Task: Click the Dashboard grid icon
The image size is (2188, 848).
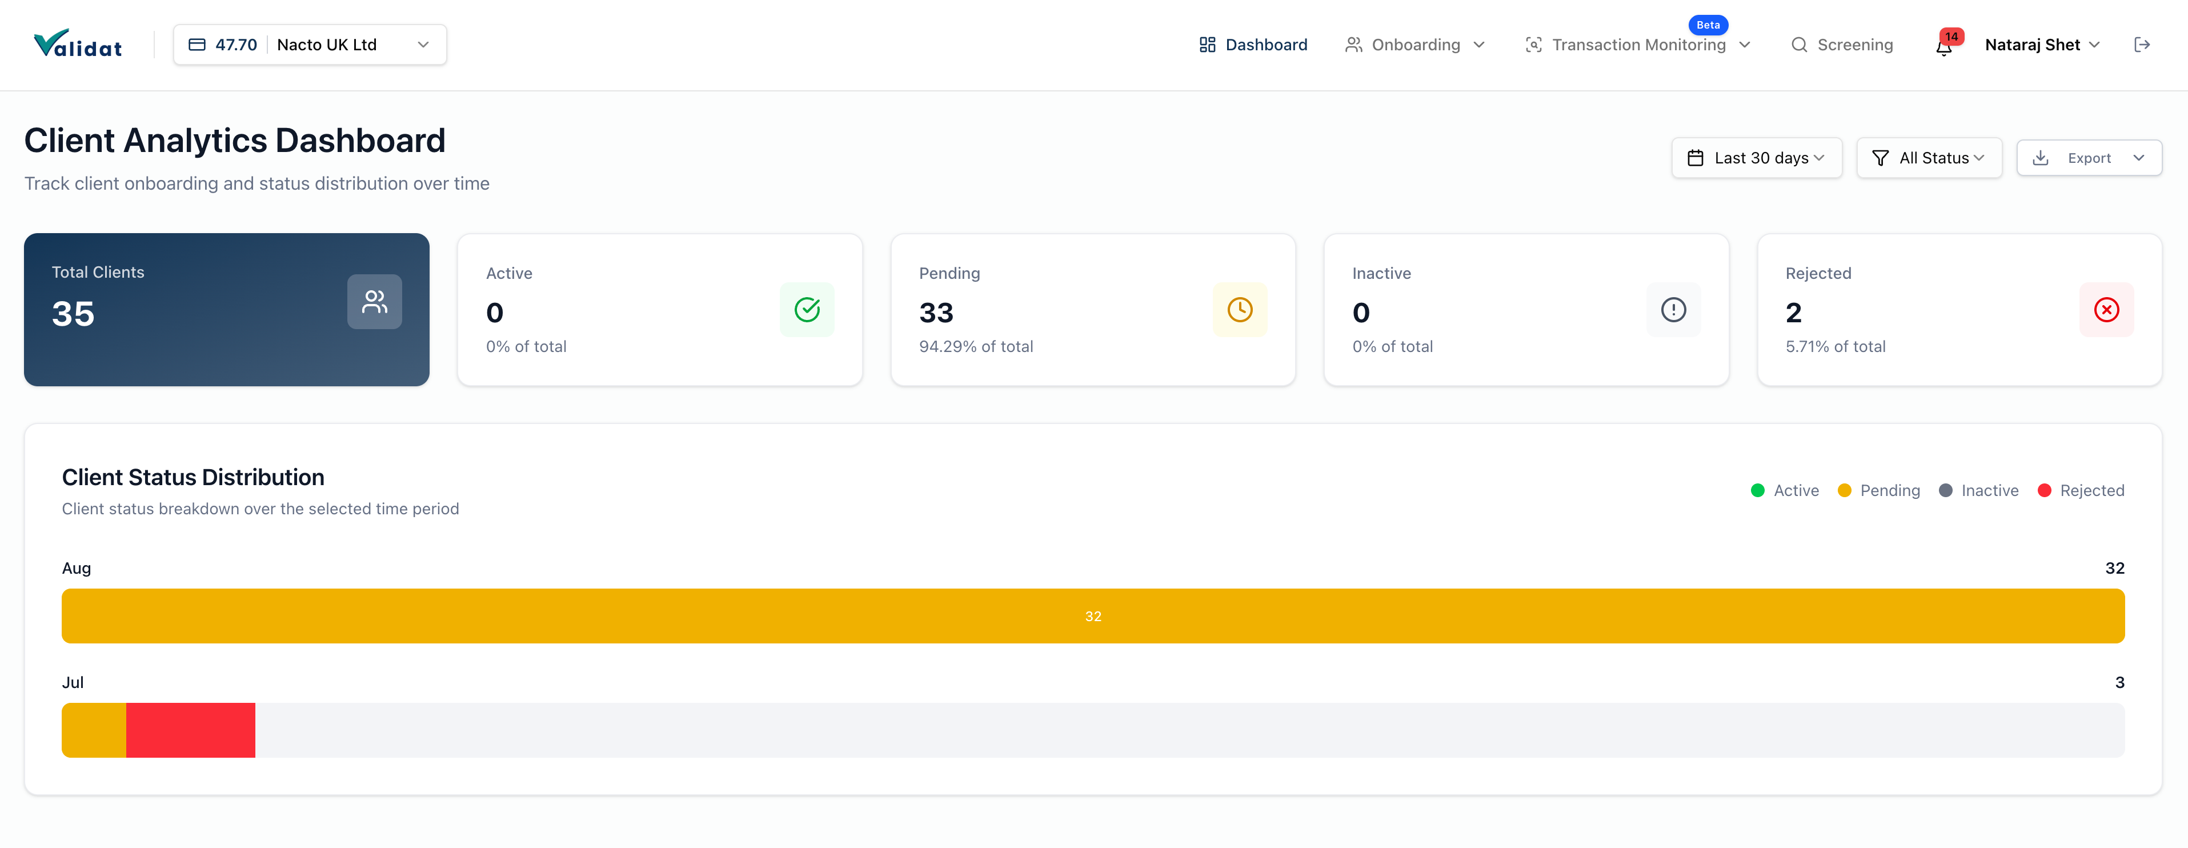Action: [x=1207, y=45]
